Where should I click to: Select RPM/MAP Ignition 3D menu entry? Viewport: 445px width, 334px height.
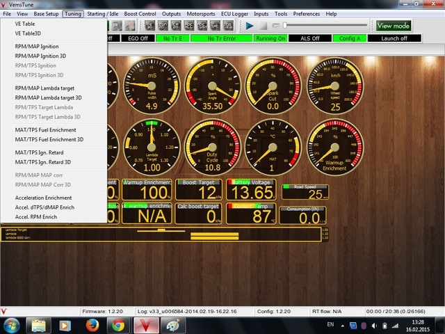click(54, 56)
